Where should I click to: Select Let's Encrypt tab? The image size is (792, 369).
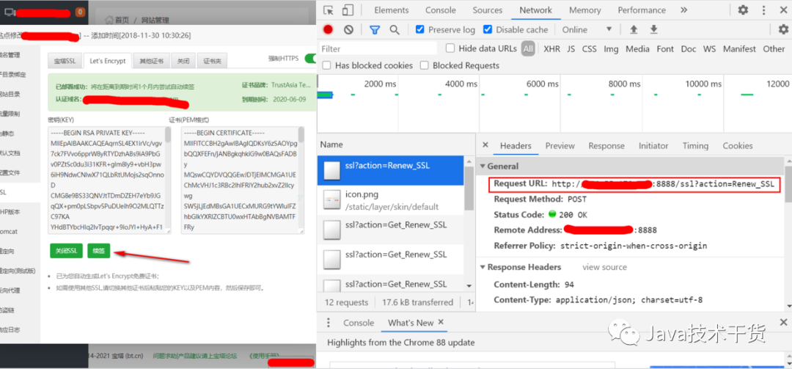[108, 61]
